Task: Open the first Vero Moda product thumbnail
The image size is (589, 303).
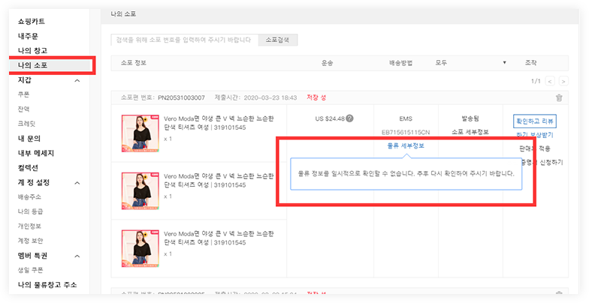Action: click(x=140, y=128)
